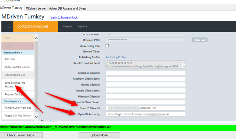Open the Publishing Profile link
236x139 pixels.
coord(116,57)
